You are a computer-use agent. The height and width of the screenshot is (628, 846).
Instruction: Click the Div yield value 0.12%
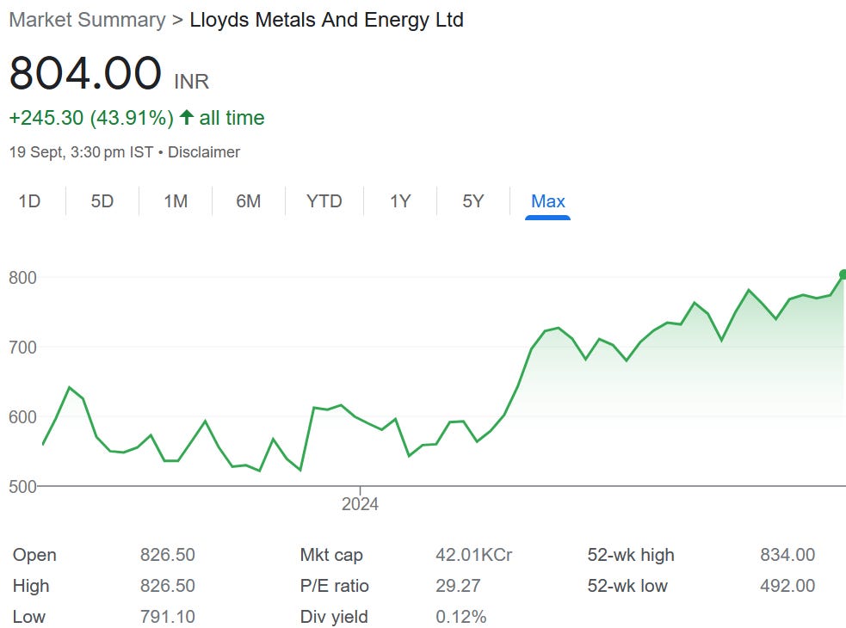coord(461,617)
